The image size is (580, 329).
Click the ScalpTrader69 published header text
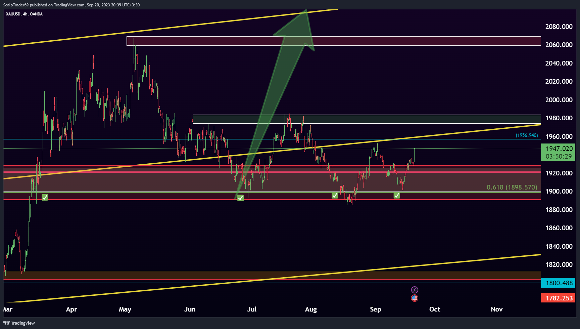tap(71, 5)
